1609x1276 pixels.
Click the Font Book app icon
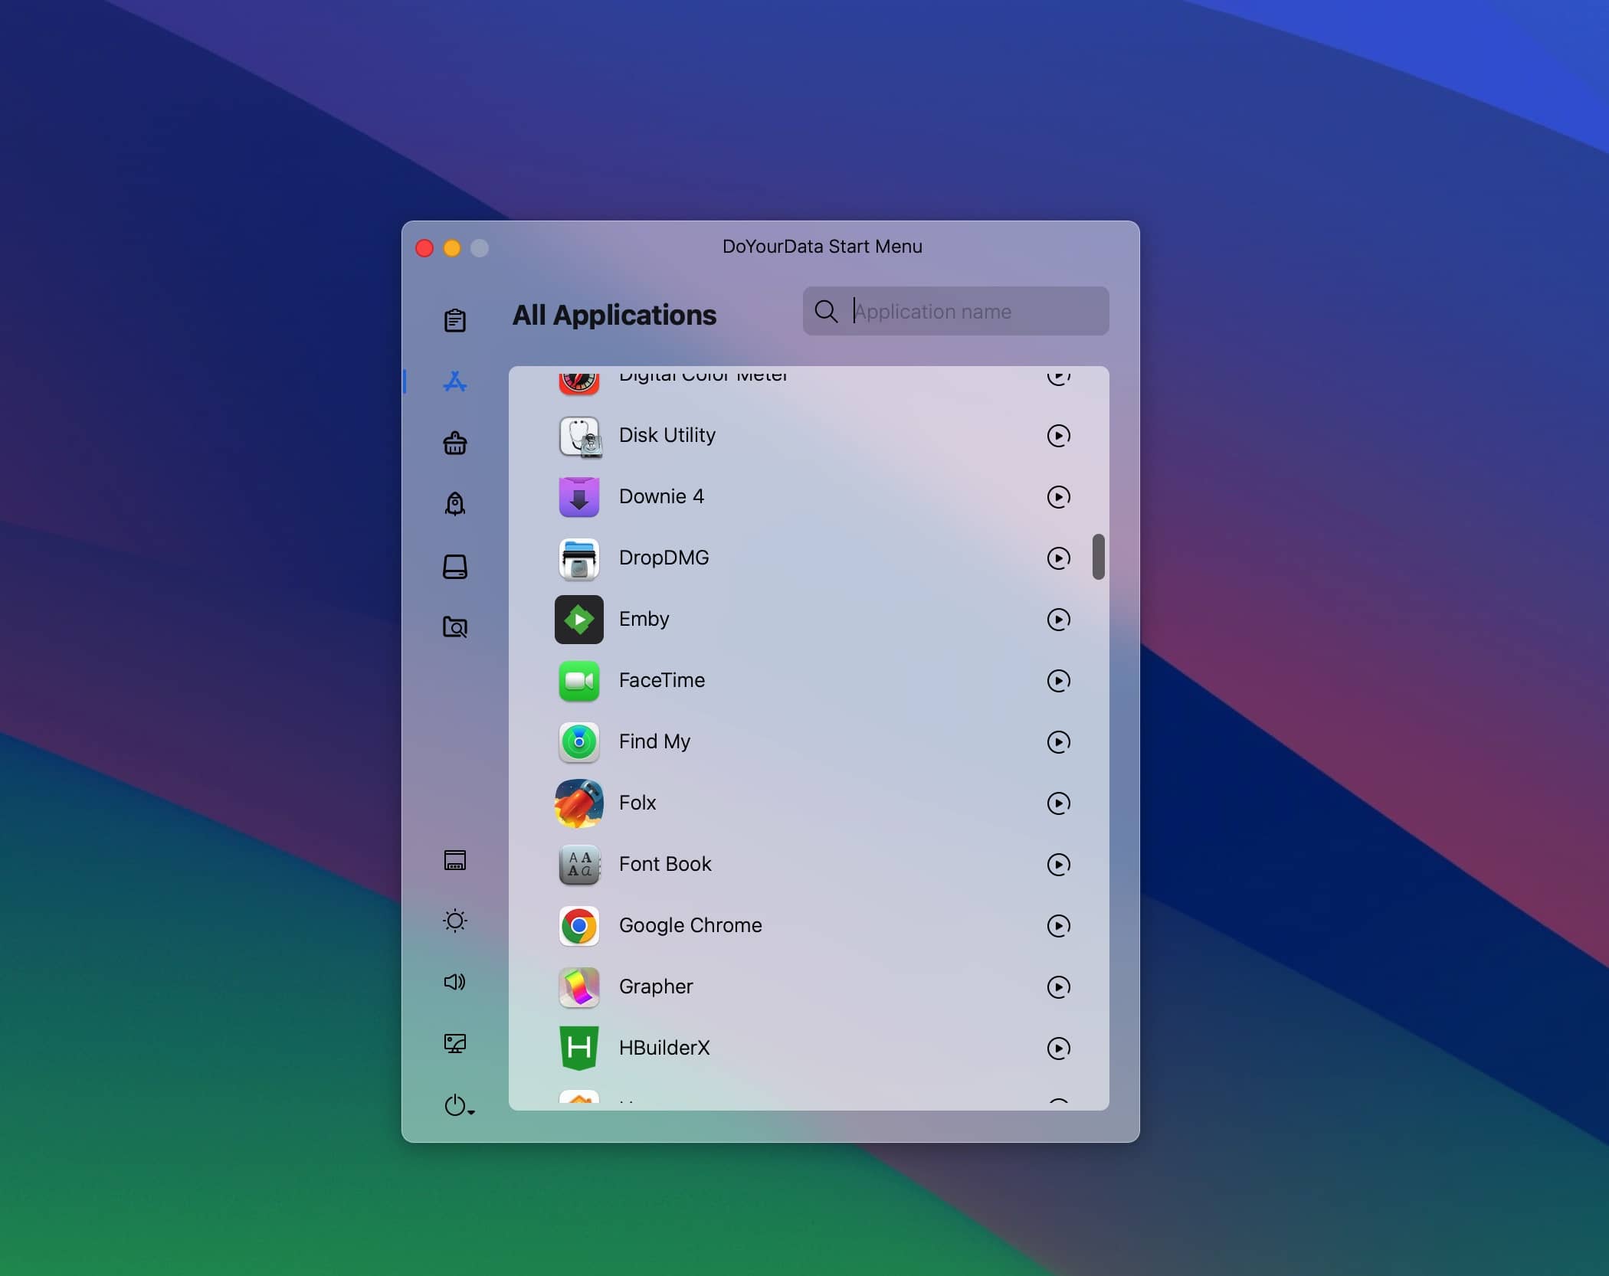tap(579, 865)
